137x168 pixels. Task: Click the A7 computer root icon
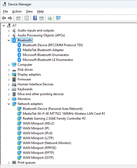click(x=9, y=26)
